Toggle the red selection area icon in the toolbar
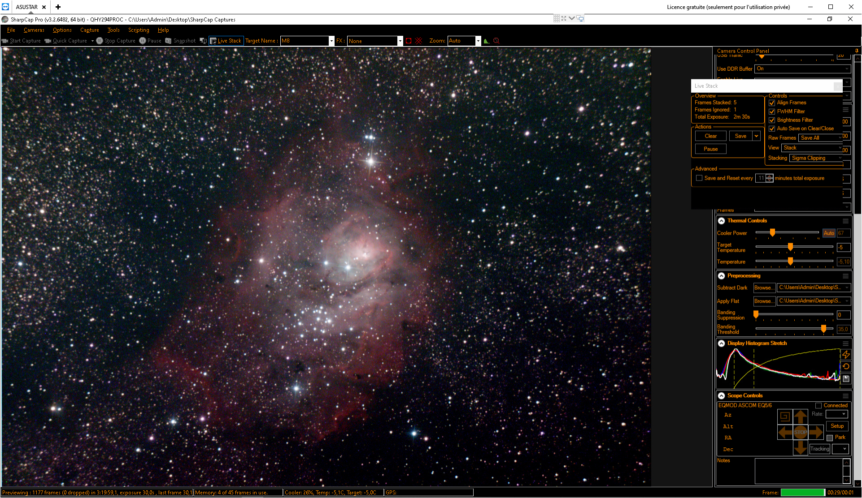The height and width of the screenshot is (498, 862). [409, 41]
